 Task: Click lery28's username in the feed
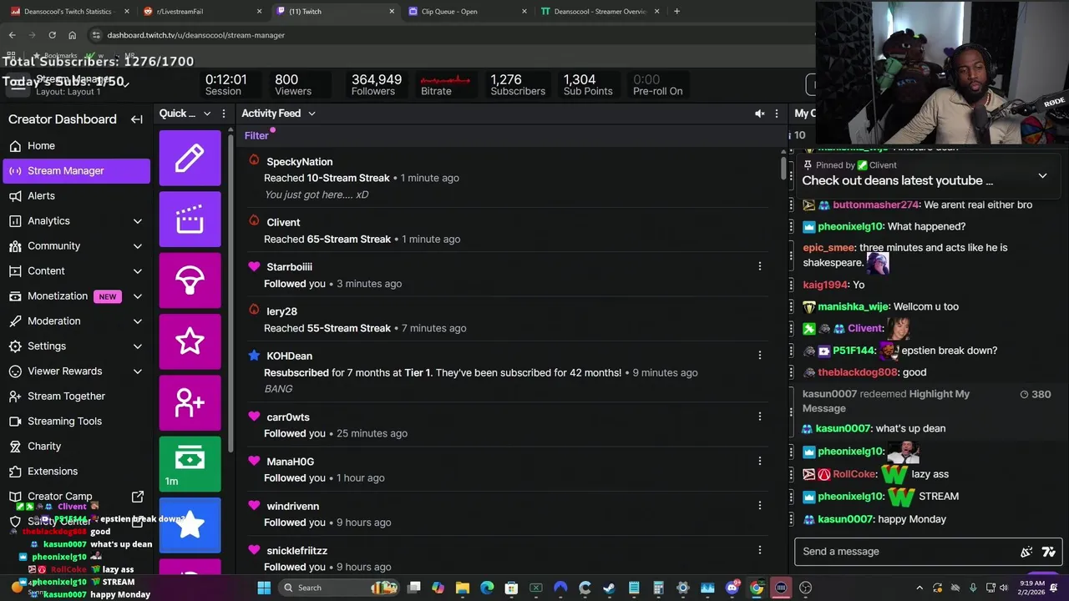click(281, 311)
